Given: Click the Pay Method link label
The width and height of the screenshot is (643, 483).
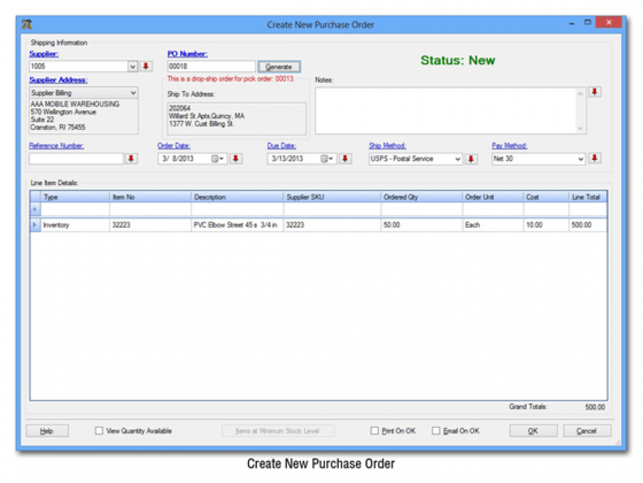Looking at the screenshot, I should pyautogui.click(x=510, y=146).
